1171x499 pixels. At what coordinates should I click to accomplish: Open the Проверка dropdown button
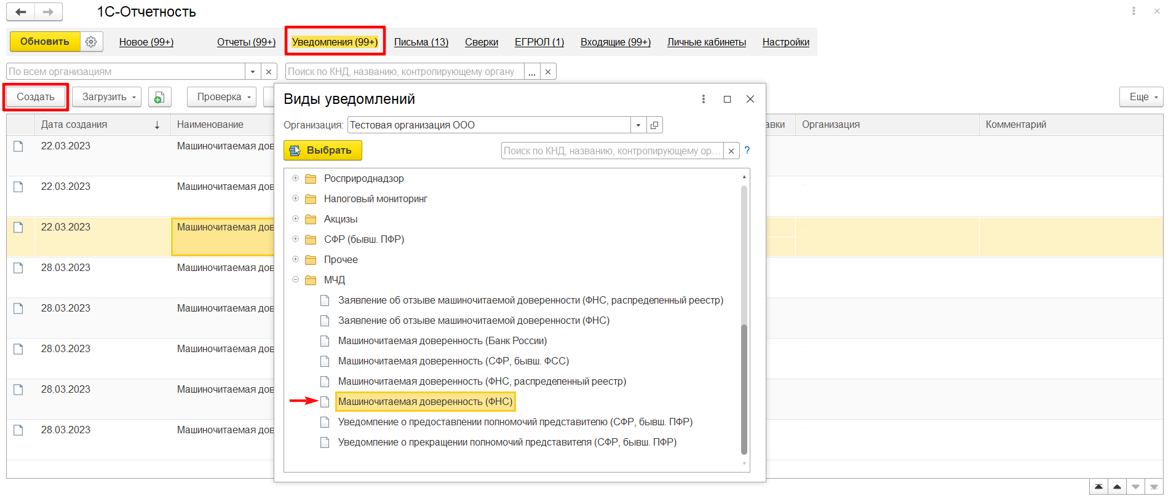(221, 97)
